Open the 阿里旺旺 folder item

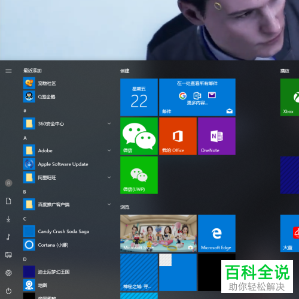pos(67,177)
